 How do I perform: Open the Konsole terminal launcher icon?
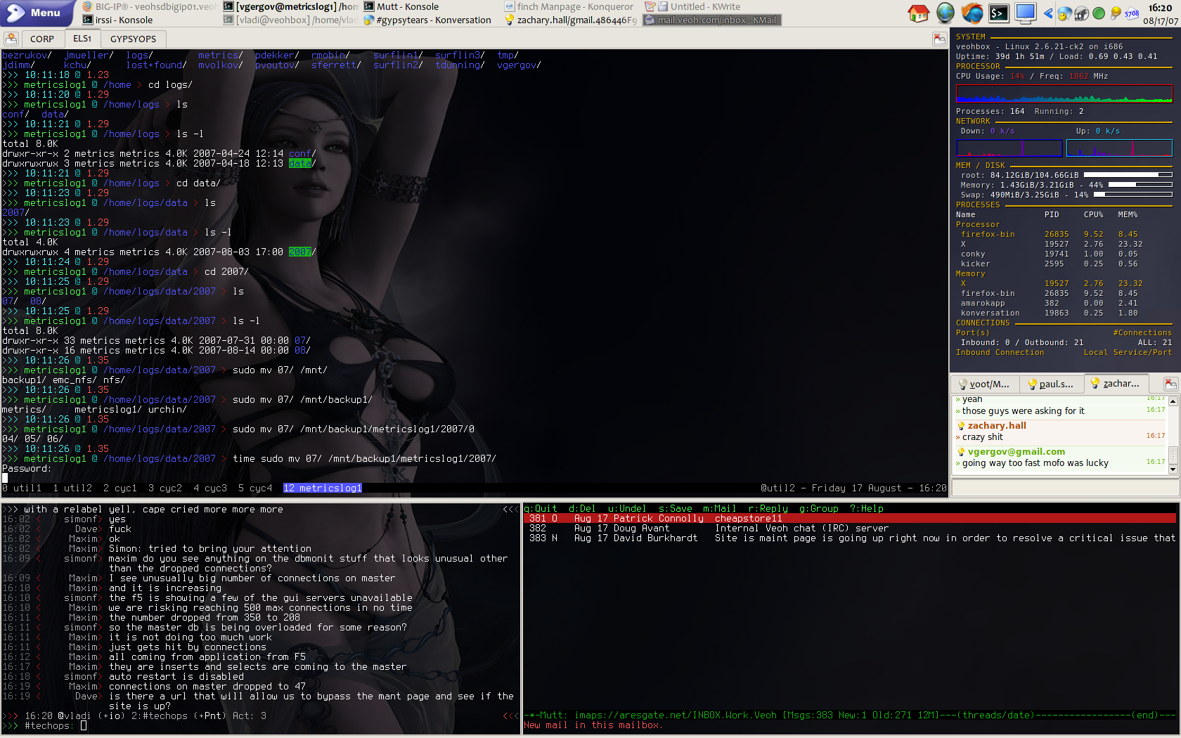pos(999,13)
